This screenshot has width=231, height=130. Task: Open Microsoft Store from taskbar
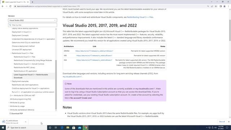[74, 127]
